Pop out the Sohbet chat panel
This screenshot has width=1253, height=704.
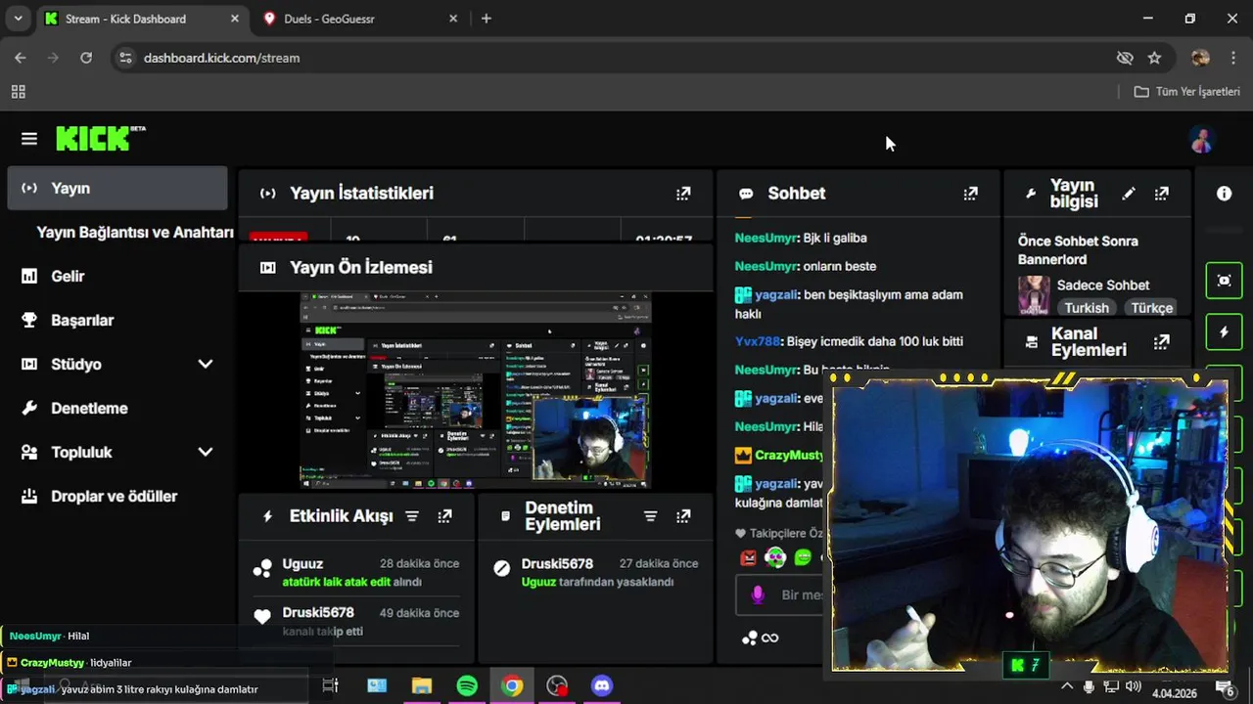tap(970, 194)
